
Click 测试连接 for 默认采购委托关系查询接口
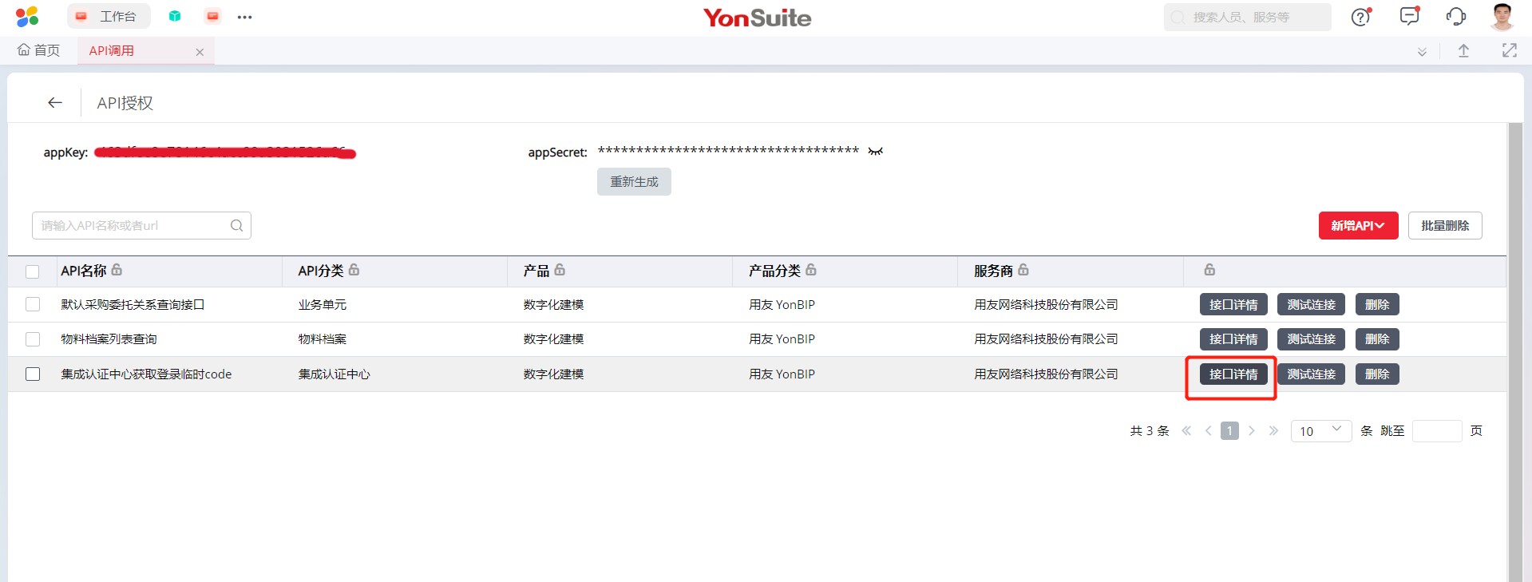point(1311,305)
